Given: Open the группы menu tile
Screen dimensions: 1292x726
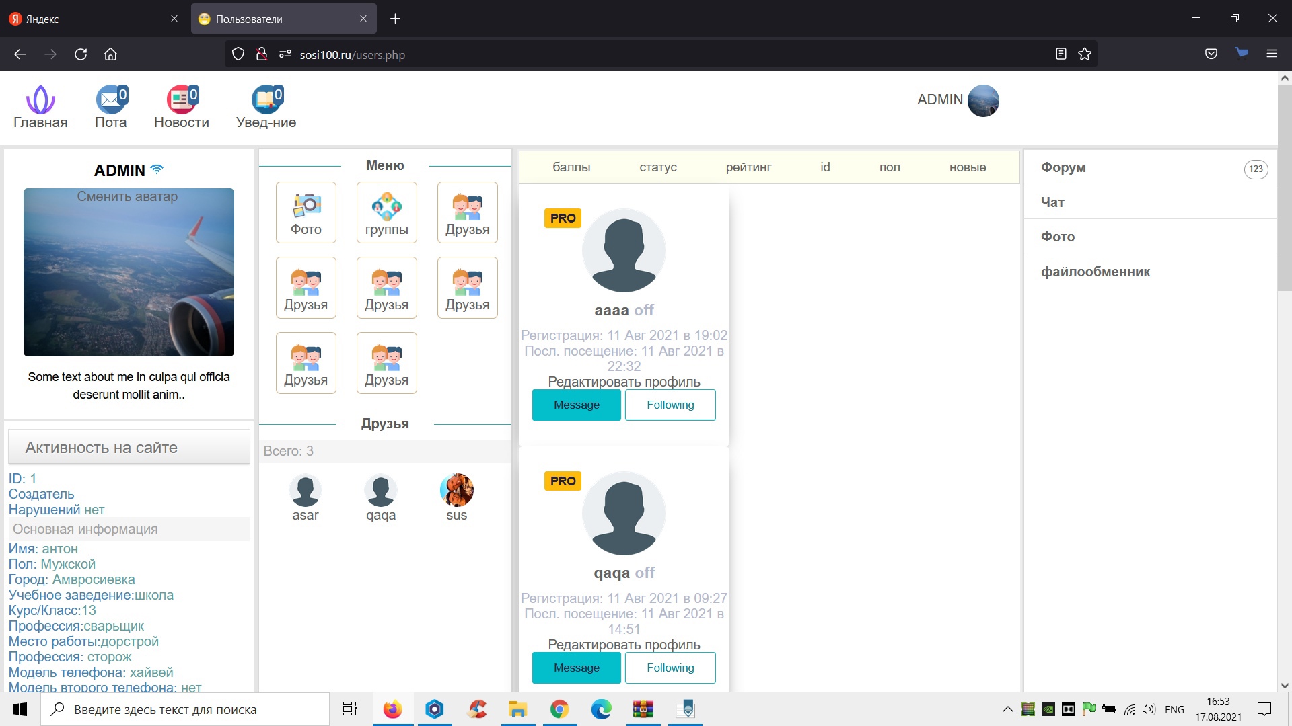Looking at the screenshot, I should 387,212.
